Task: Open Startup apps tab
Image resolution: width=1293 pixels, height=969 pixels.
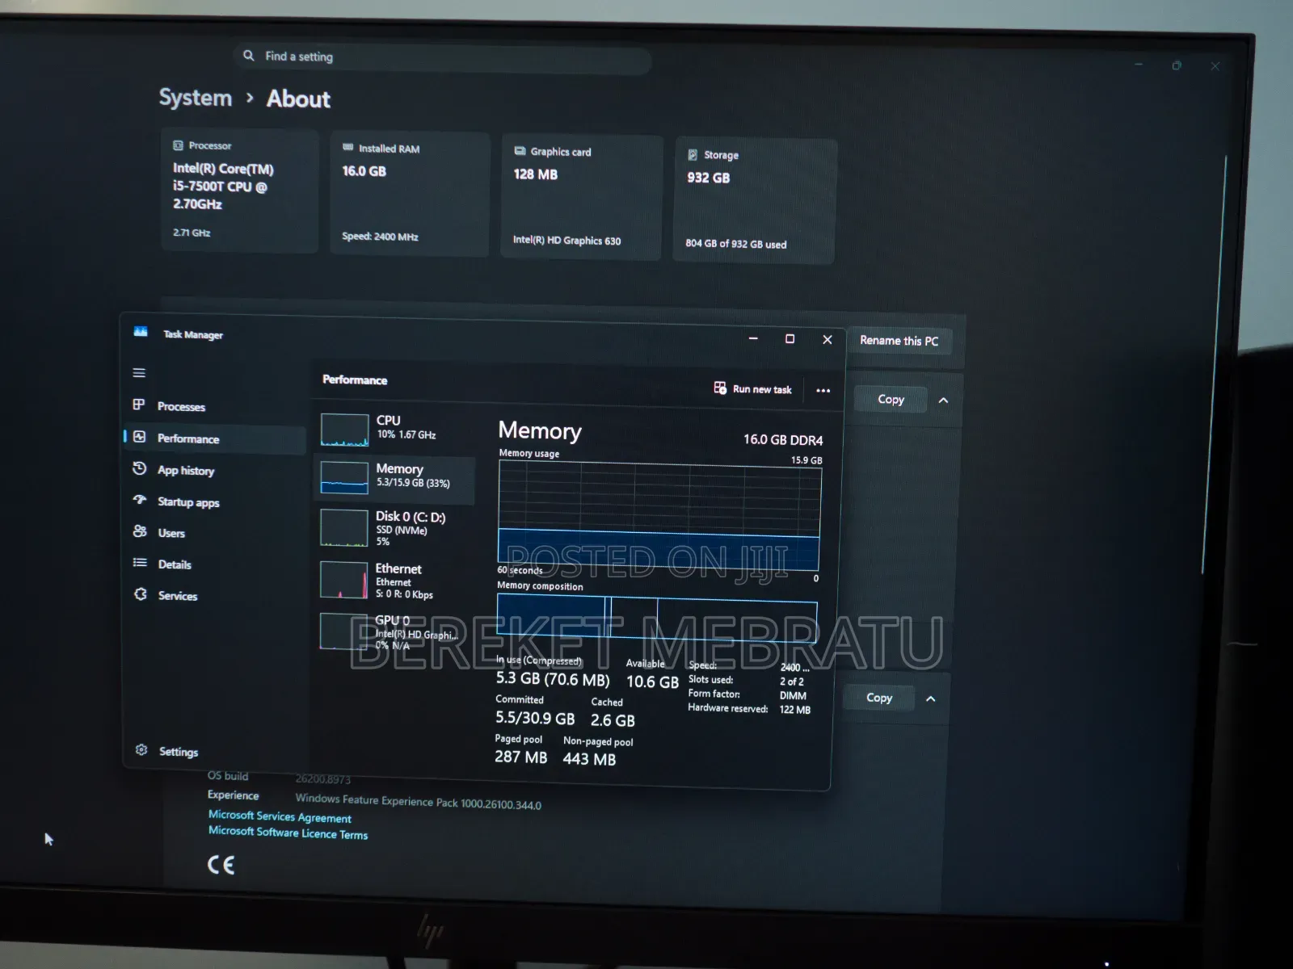Action: tap(215, 501)
